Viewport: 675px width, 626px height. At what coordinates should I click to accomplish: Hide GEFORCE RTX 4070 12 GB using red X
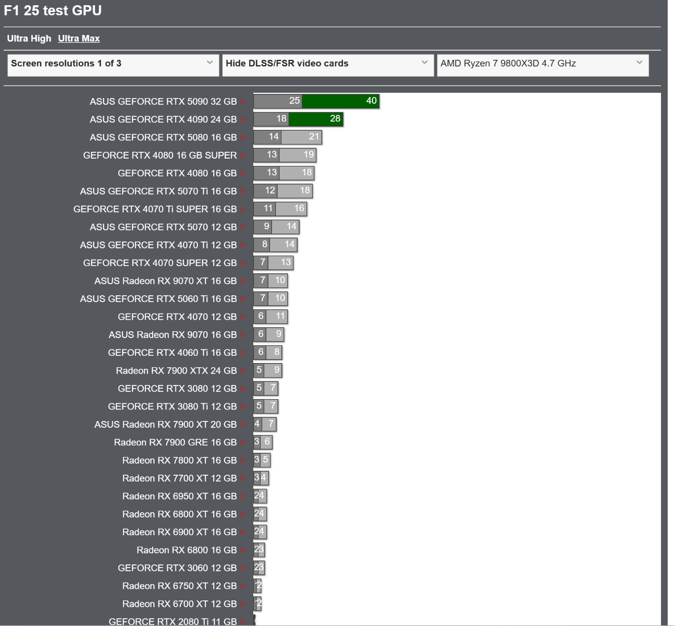(243, 318)
